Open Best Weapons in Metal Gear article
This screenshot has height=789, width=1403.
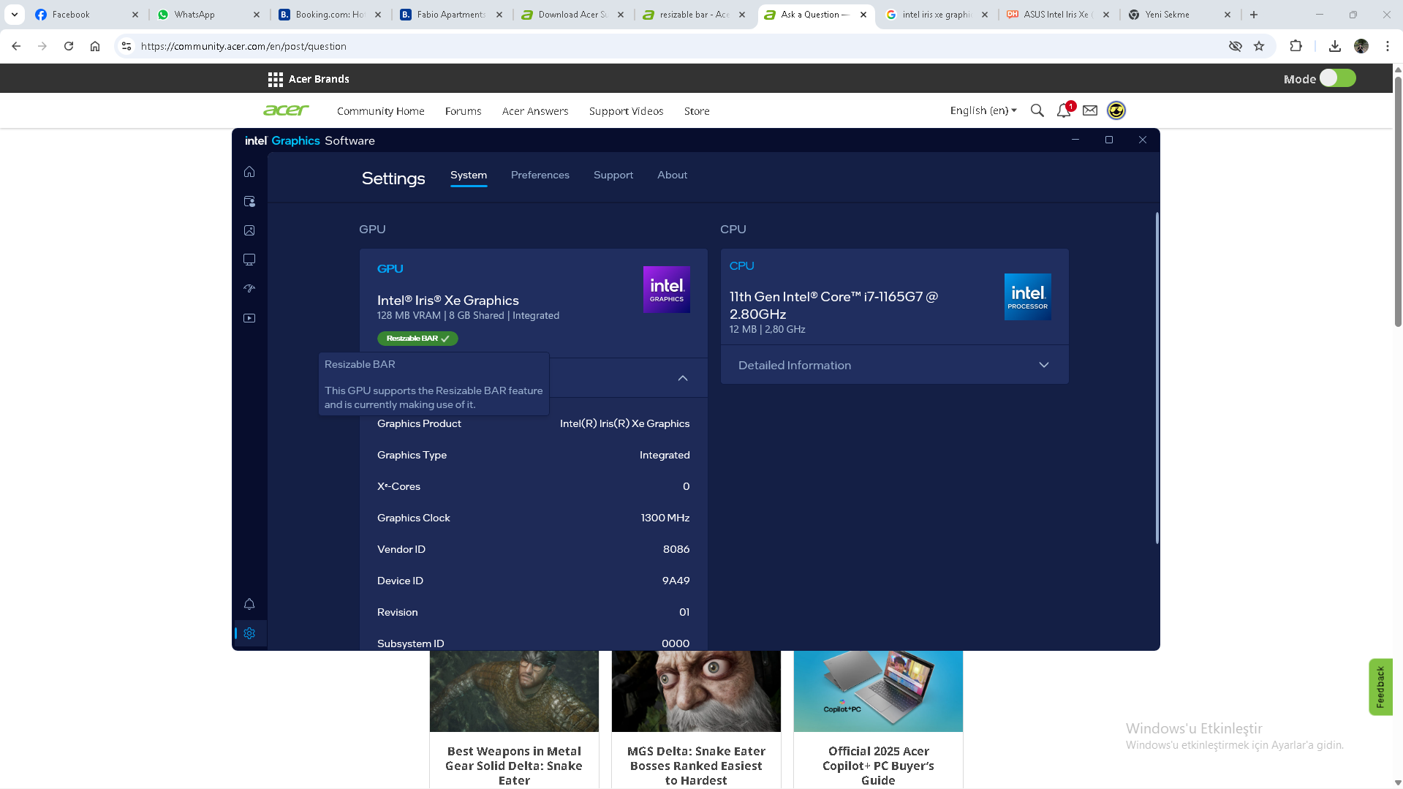[x=514, y=766]
